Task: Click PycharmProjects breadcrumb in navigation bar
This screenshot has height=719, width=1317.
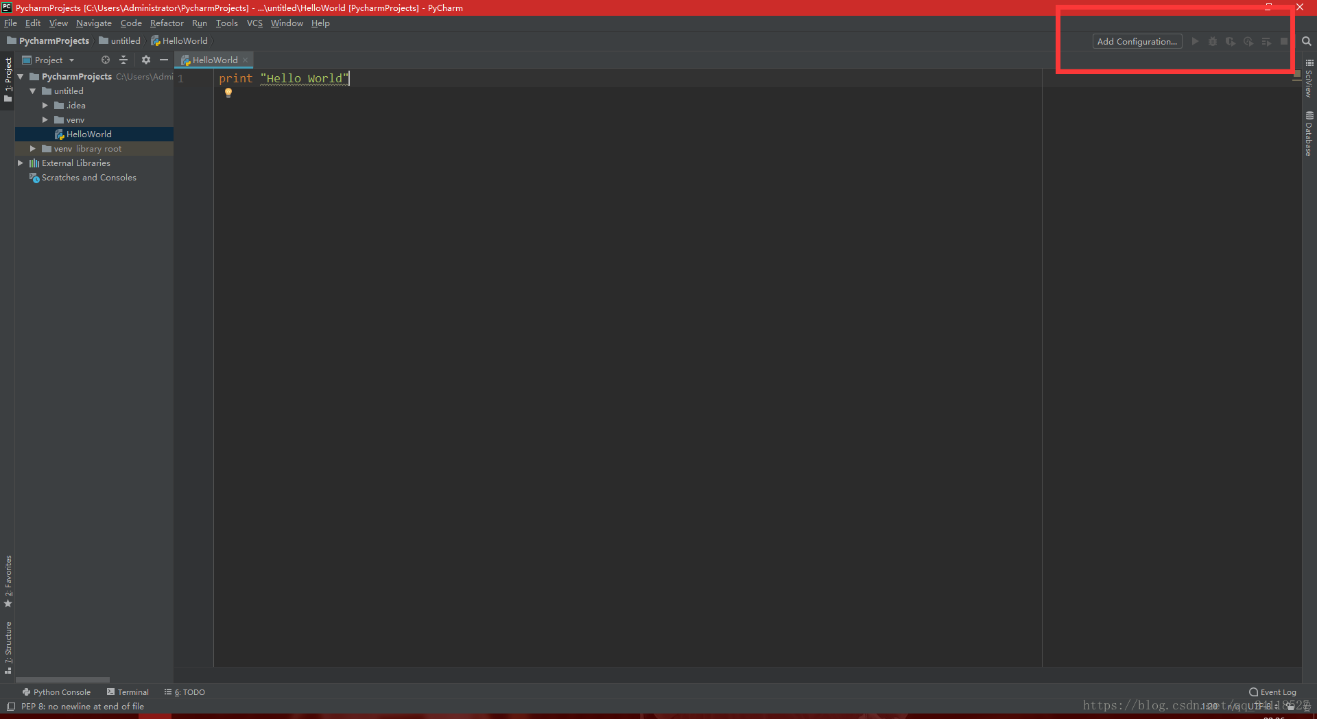Action: [x=48, y=40]
